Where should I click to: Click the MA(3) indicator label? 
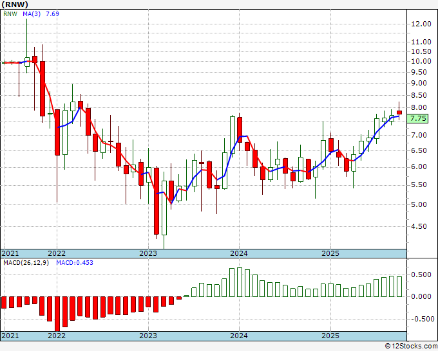click(32, 14)
